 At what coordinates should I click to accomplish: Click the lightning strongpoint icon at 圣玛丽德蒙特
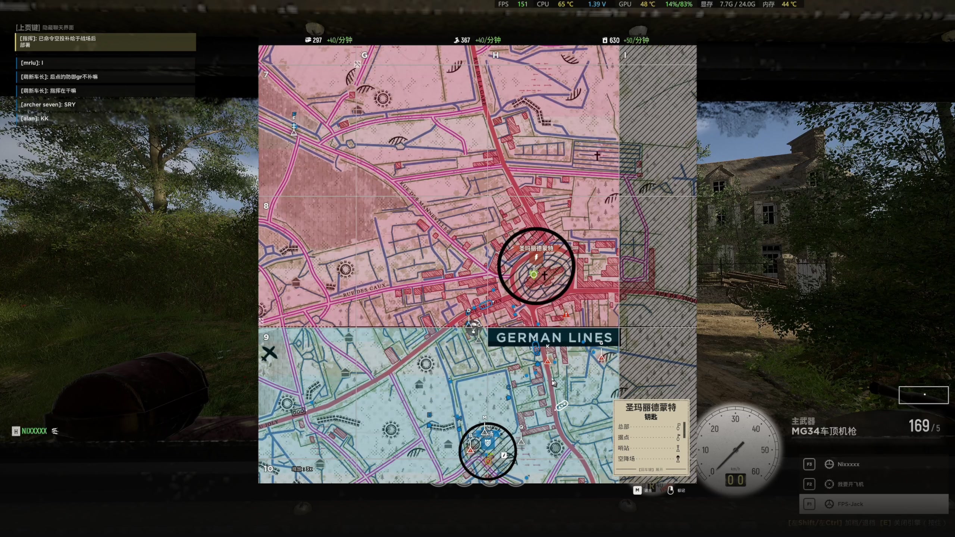[x=536, y=257]
